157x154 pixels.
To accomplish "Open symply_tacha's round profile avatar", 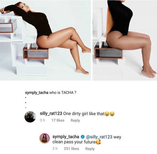I will 44,138.
